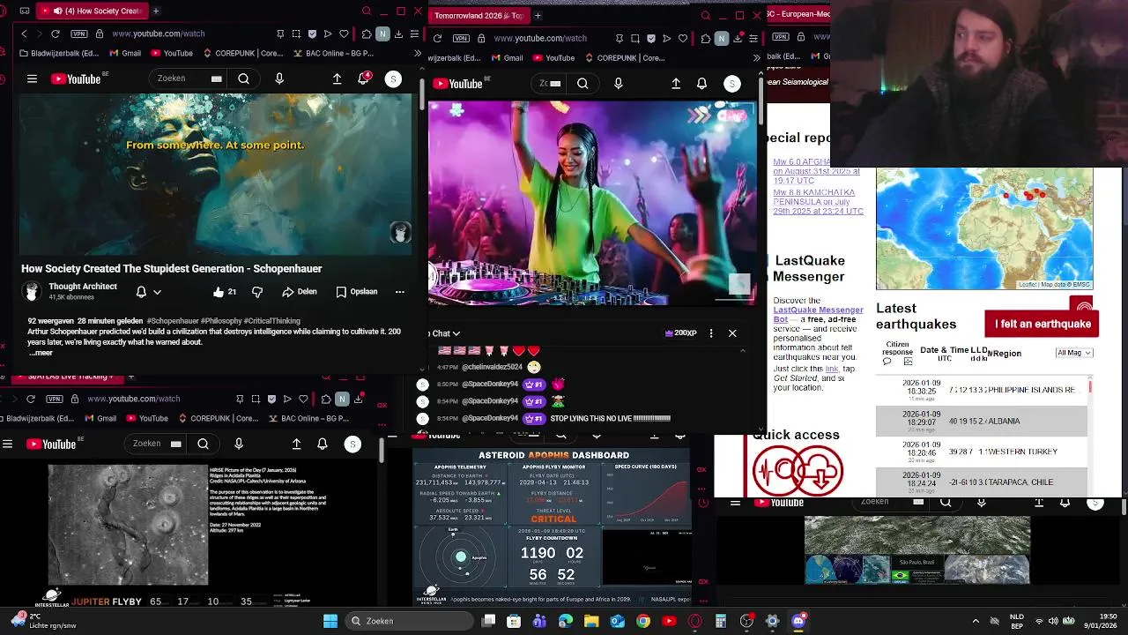Open the All Mag magnitude filter dropdown
This screenshot has height=635, width=1128.
click(x=1074, y=353)
